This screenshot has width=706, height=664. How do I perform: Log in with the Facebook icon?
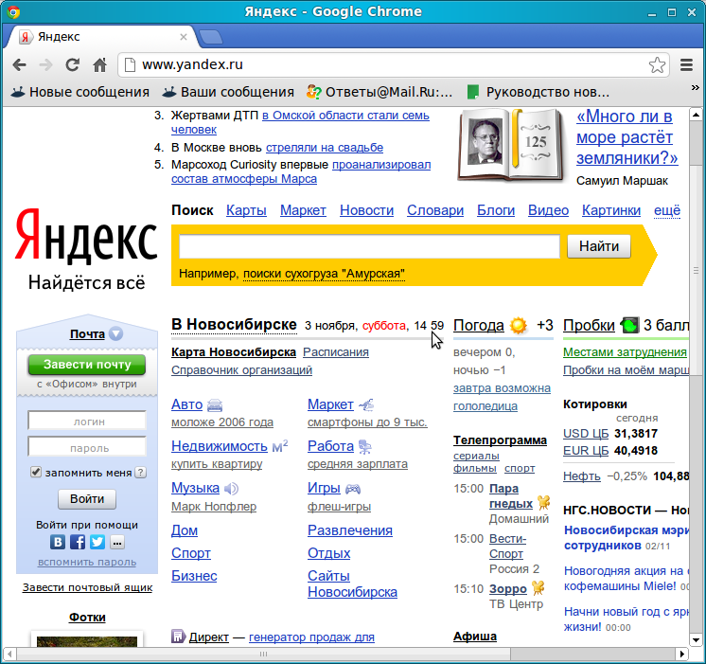click(78, 542)
